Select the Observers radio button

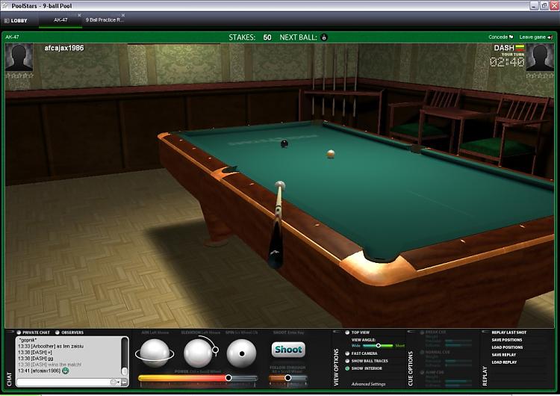click(57, 332)
